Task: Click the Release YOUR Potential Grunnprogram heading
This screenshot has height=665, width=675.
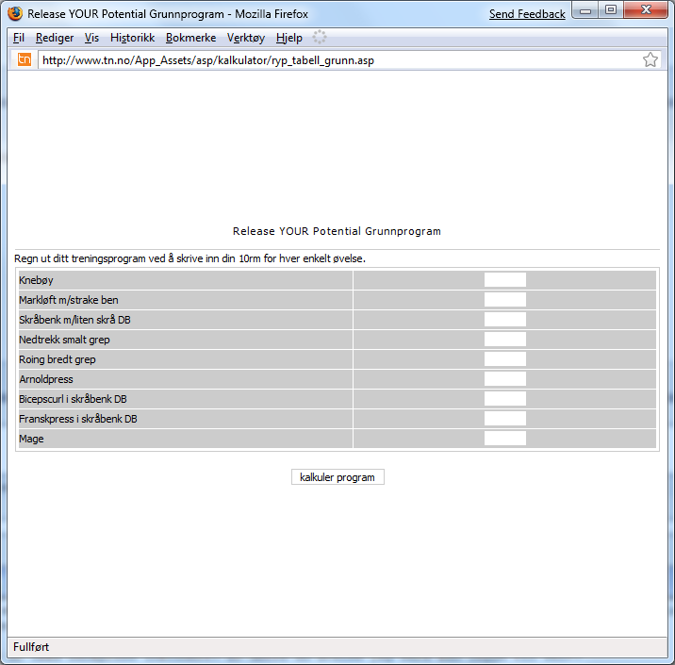Action: (337, 231)
